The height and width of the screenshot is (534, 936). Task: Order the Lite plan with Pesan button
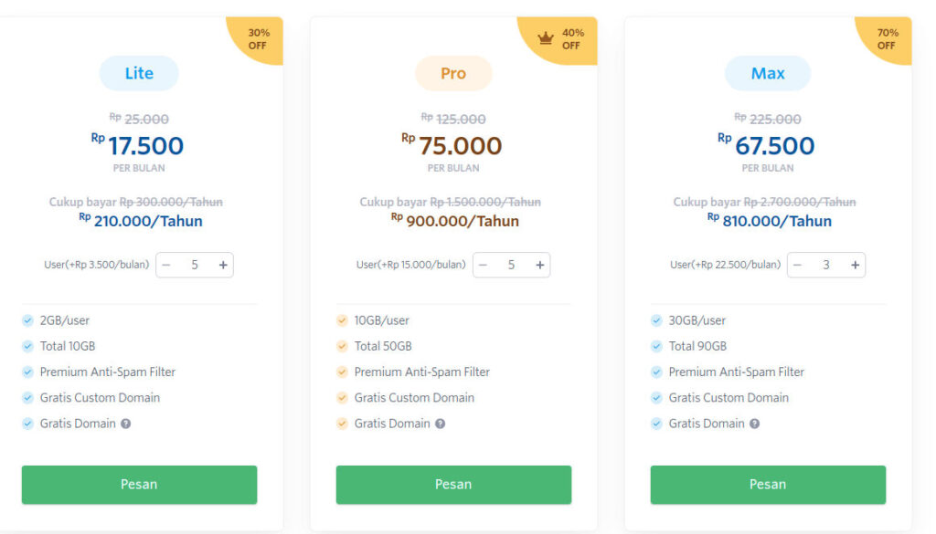click(x=139, y=485)
